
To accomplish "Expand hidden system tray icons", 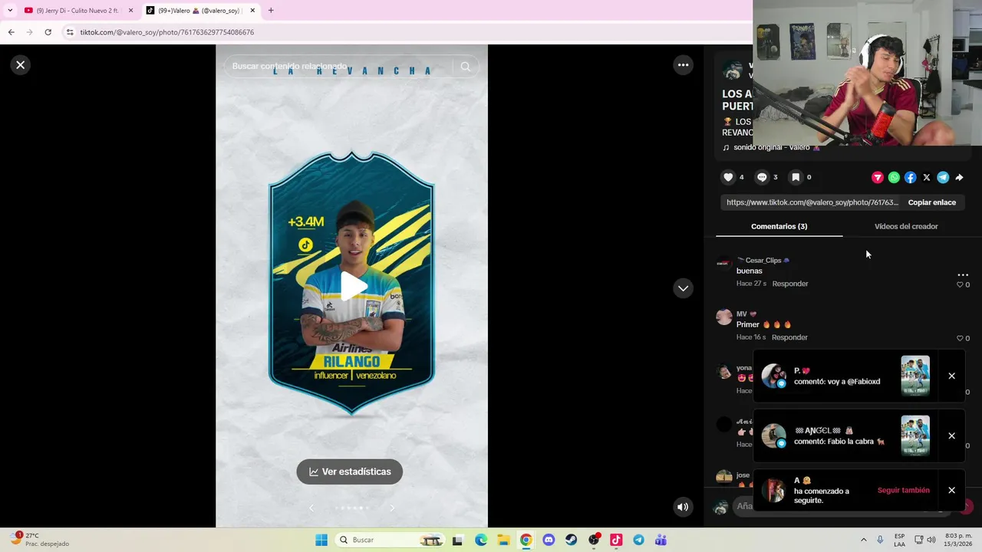I will click(863, 540).
